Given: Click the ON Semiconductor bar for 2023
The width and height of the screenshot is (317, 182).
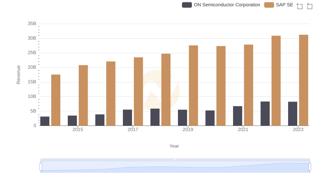Looking at the screenshot, I should tap(293, 114).
